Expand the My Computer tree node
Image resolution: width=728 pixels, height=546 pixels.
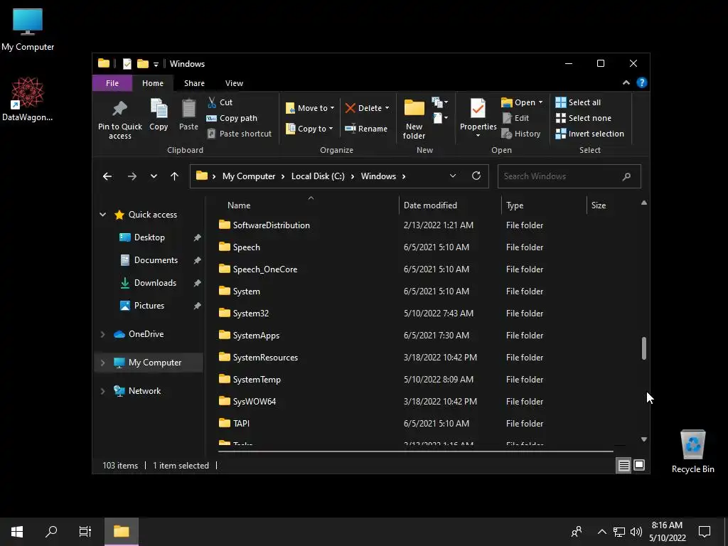[102, 363]
